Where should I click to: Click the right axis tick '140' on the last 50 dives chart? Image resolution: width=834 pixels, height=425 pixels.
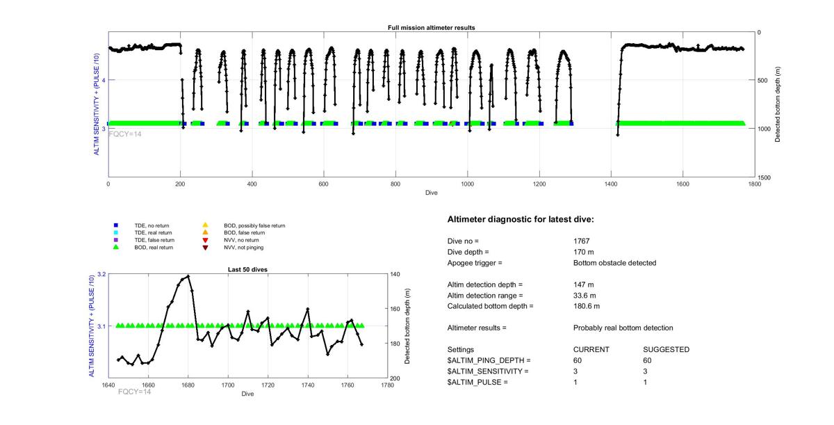click(x=395, y=275)
